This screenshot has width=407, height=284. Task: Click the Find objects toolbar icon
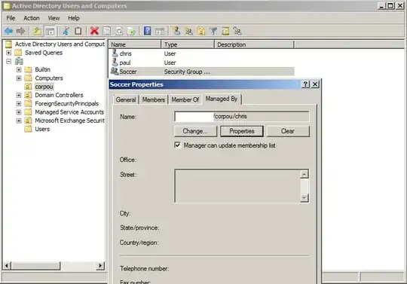(x=225, y=31)
